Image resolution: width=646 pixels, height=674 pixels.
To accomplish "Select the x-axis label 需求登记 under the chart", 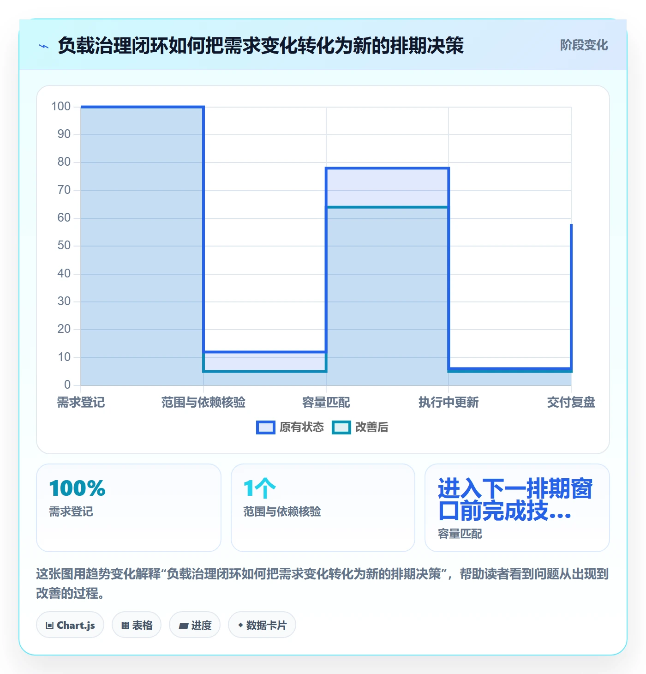I will 81,403.
